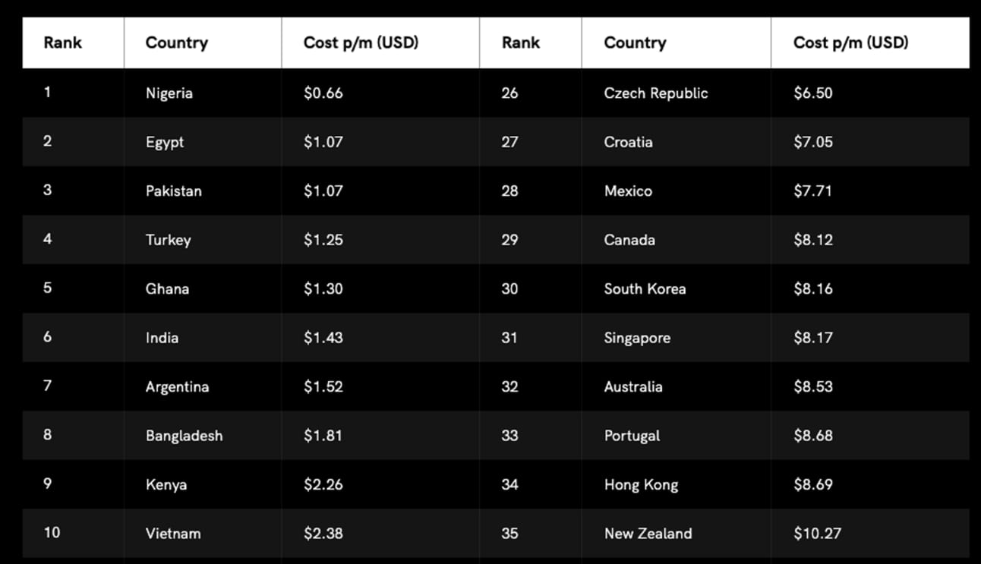This screenshot has height=564, width=981.
Task: Select Turkey's $1.25 cost
Action: 323,240
